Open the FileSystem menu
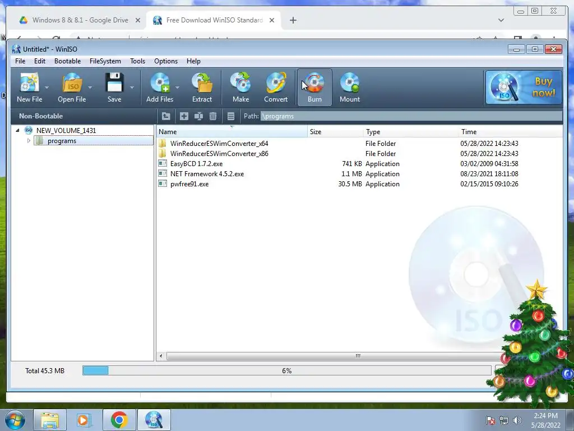This screenshot has height=431, width=574. click(x=105, y=61)
